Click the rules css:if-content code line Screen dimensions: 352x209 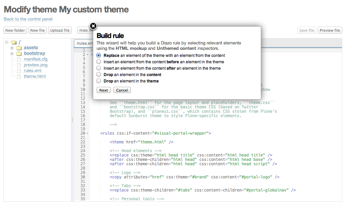pyautogui.click(x=155, y=133)
